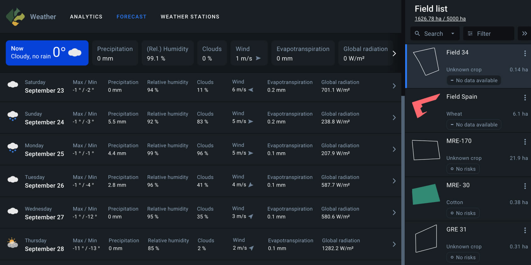531x265 pixels.
Task: Click the Weather app leaf logo
Action: [15, 17]
